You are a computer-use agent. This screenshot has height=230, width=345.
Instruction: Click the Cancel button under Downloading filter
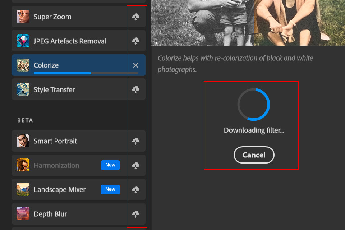pyautogui.click(x=254, y=155)
